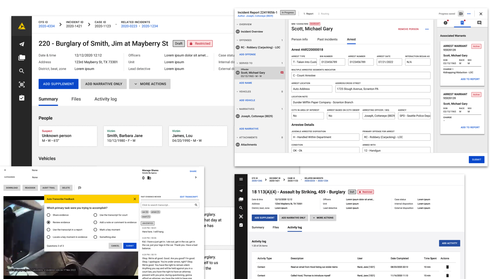
Task: Click ADD ACTIVITY in Assault window
Action: pos(449,243)
